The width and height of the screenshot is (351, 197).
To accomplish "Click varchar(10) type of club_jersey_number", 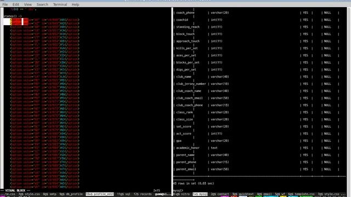I will (x=220, y=84).
